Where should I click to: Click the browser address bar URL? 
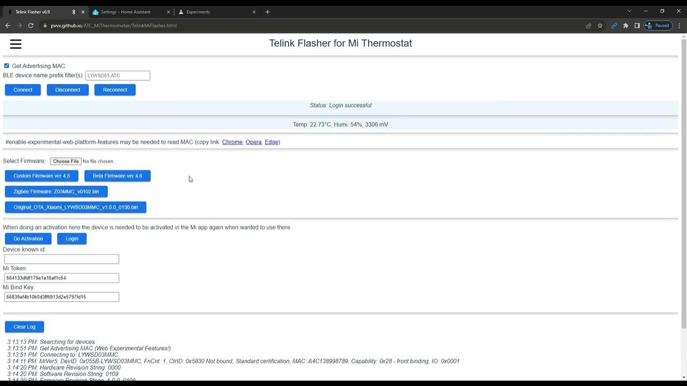pyautogui.click(x=114, y=25)
